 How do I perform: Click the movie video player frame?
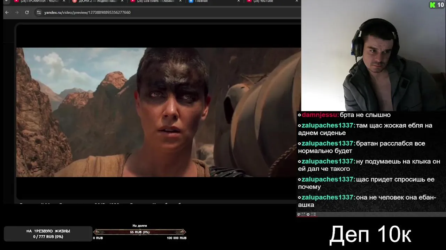coord(159,112)
